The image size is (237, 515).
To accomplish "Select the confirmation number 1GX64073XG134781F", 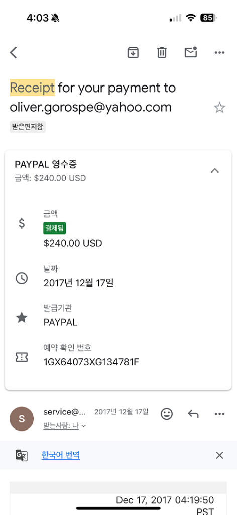I will pyautogui.click(x=91, y=362).
